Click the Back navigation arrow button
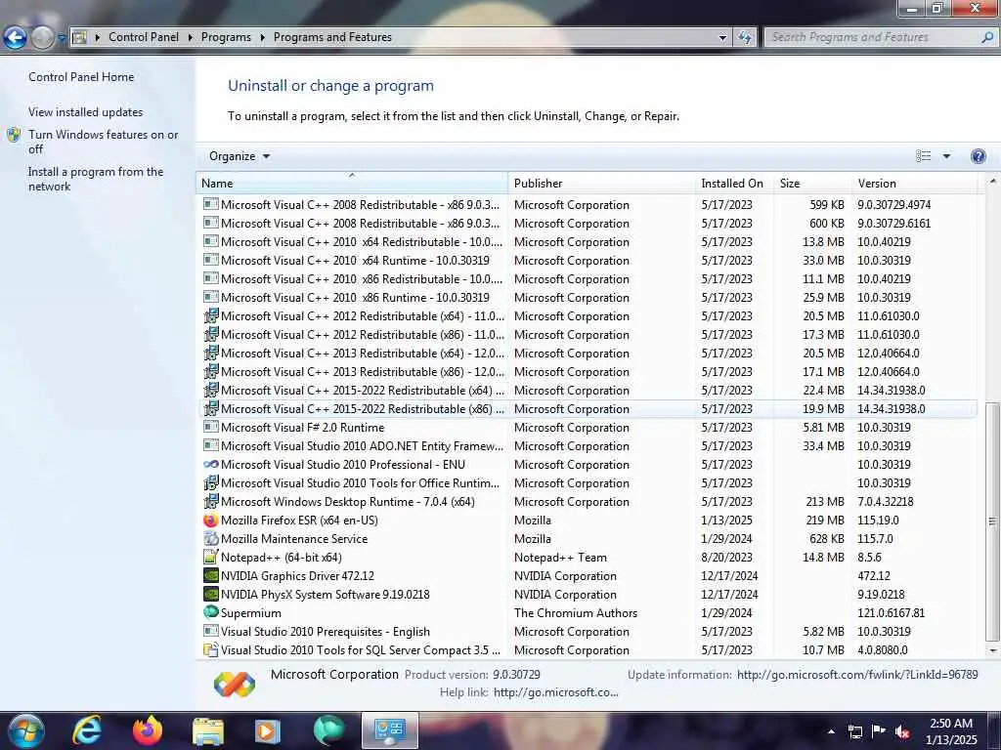 click(15, 38)
